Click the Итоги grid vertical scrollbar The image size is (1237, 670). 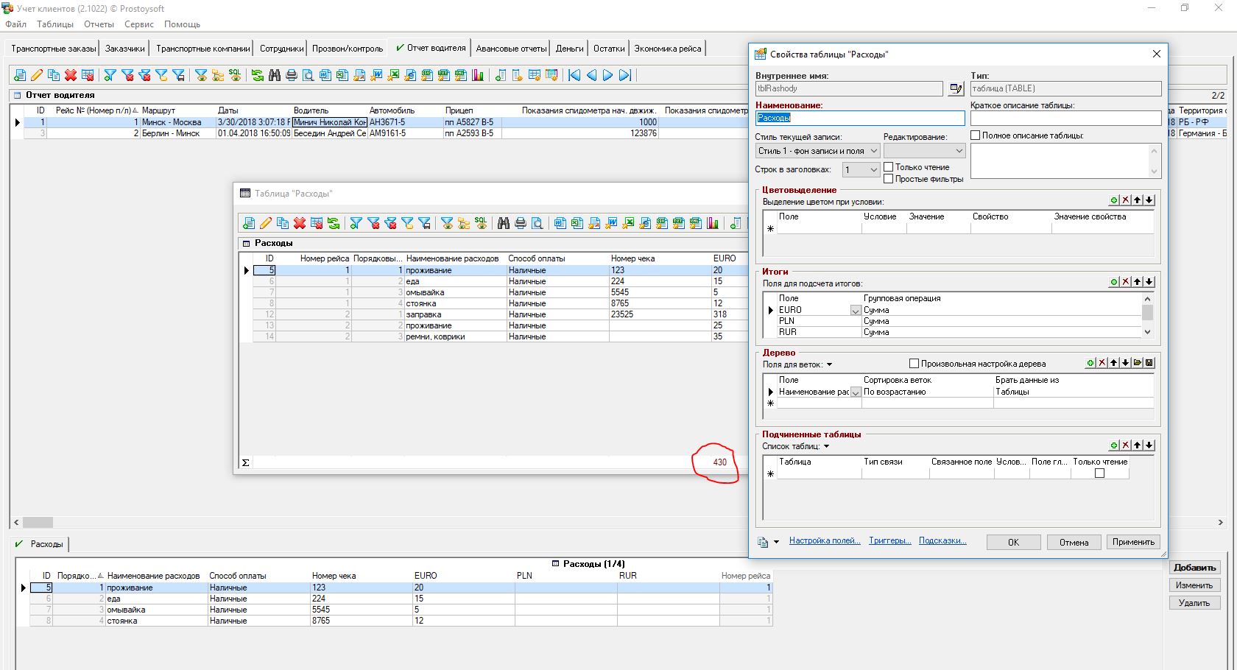coord(1147,315)
